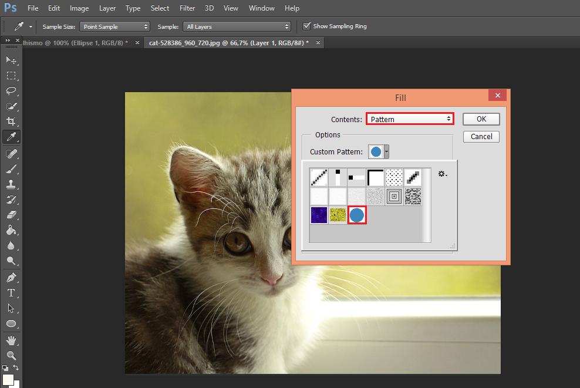Open the pattern picker gear menu
580x388 pixels.
[443, 174]
